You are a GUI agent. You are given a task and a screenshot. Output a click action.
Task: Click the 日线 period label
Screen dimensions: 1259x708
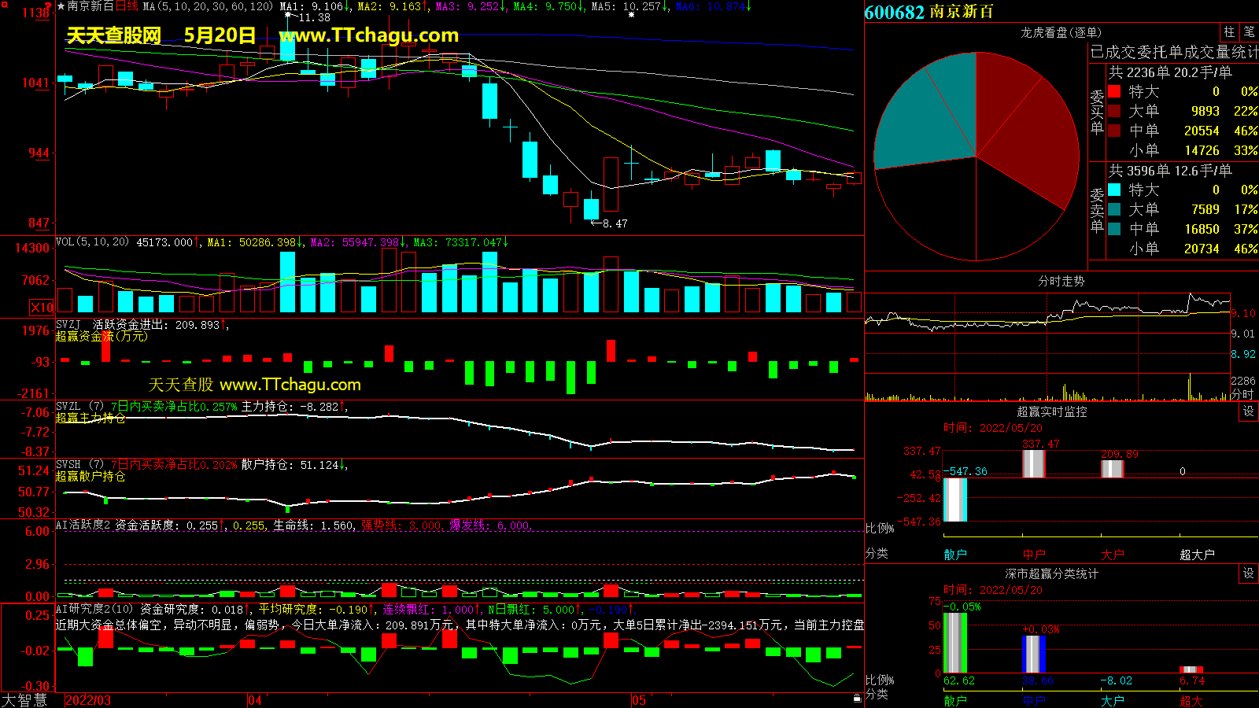pyautogui.click(x=127, y=6)
